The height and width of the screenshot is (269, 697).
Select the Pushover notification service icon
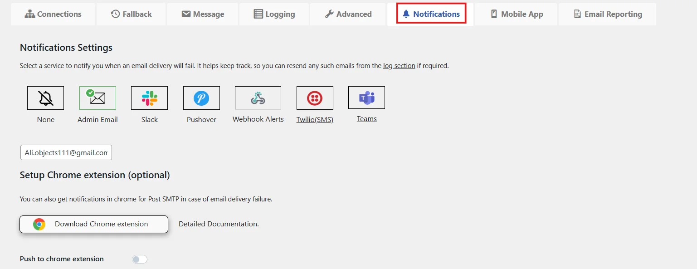201,98
